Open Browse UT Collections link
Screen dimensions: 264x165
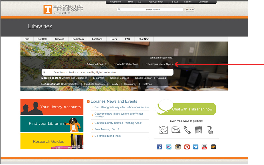pyautogui.click(x=126, y=64)
